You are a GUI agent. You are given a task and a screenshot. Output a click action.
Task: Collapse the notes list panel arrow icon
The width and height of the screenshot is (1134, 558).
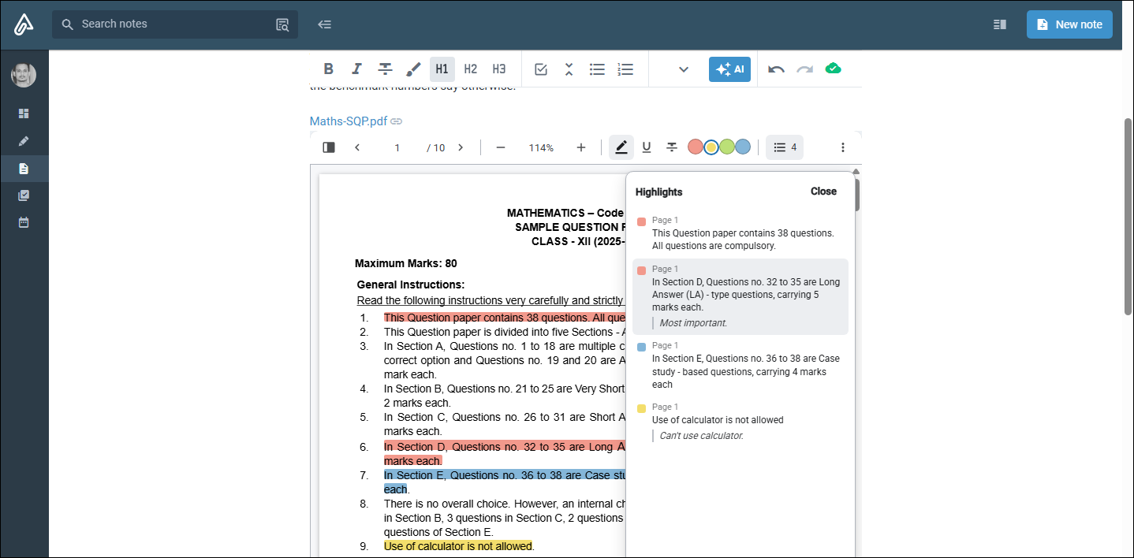pos(324,24)
